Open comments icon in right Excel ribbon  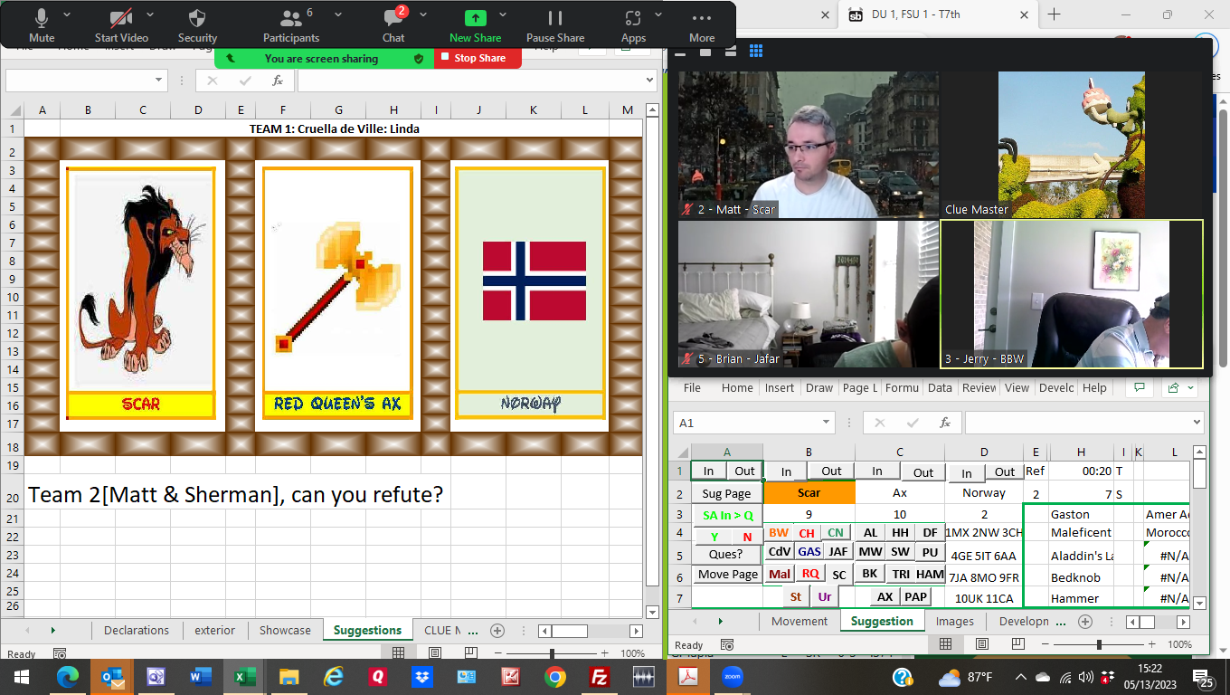(x=1138, y=387)
